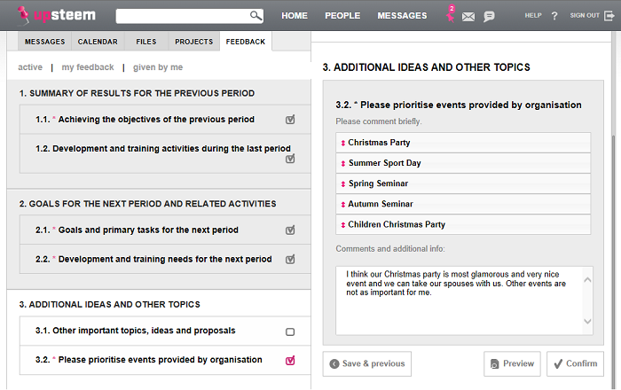
Task: Click comment box scroll down arrow
Action: (587, 321)
